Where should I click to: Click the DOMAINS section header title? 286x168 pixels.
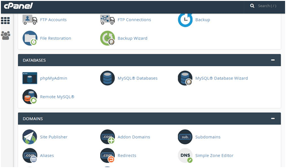tap(33, 119)
